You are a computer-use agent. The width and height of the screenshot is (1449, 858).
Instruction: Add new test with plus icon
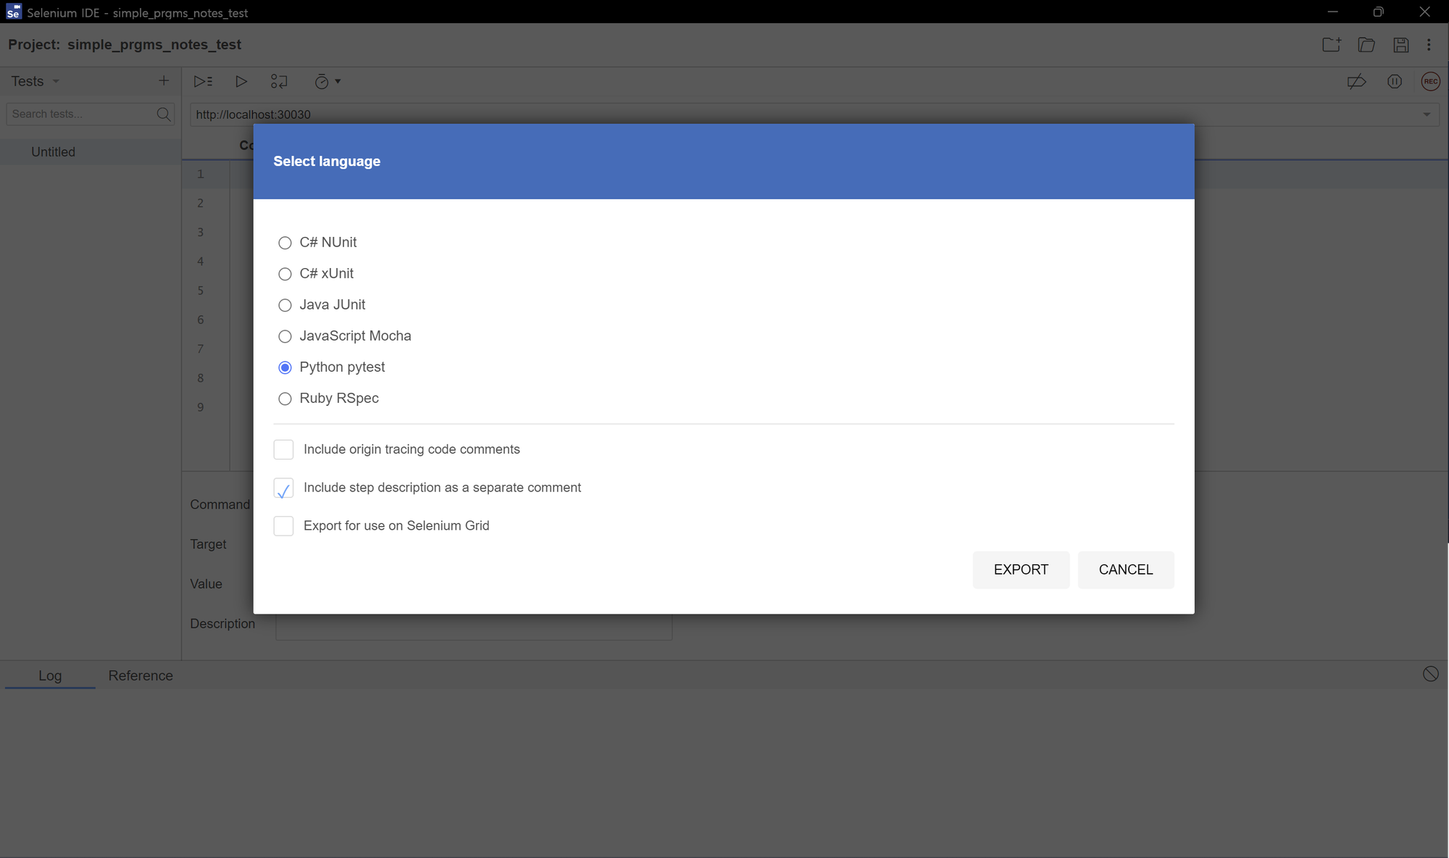(x=164, y=80)
